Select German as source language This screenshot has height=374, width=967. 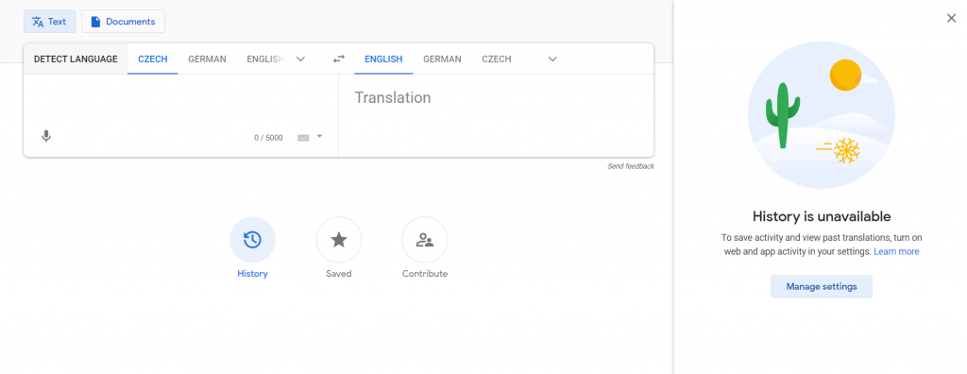[x=207, y=59]
